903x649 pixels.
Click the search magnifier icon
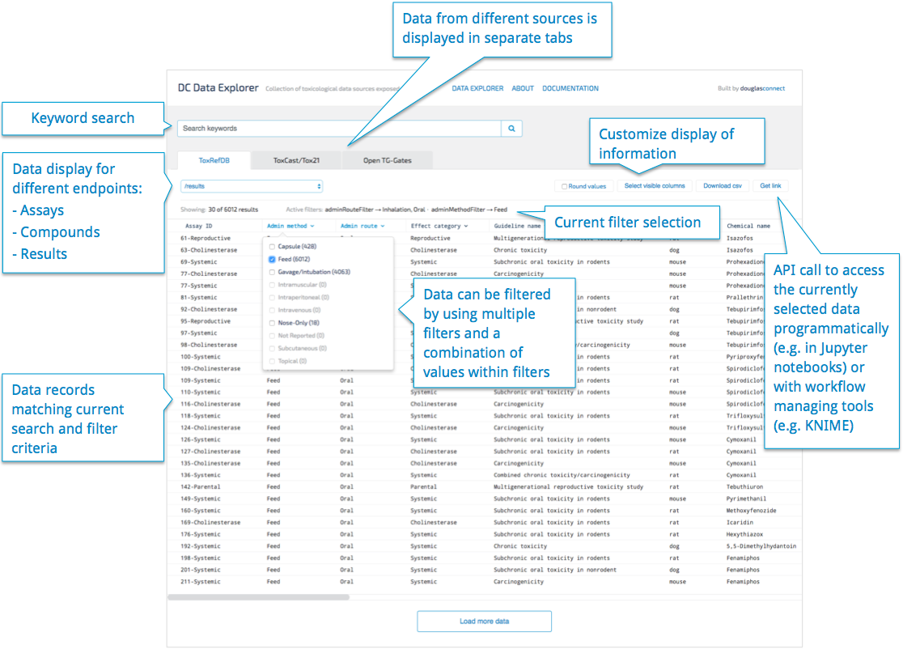tap(513, 129)
